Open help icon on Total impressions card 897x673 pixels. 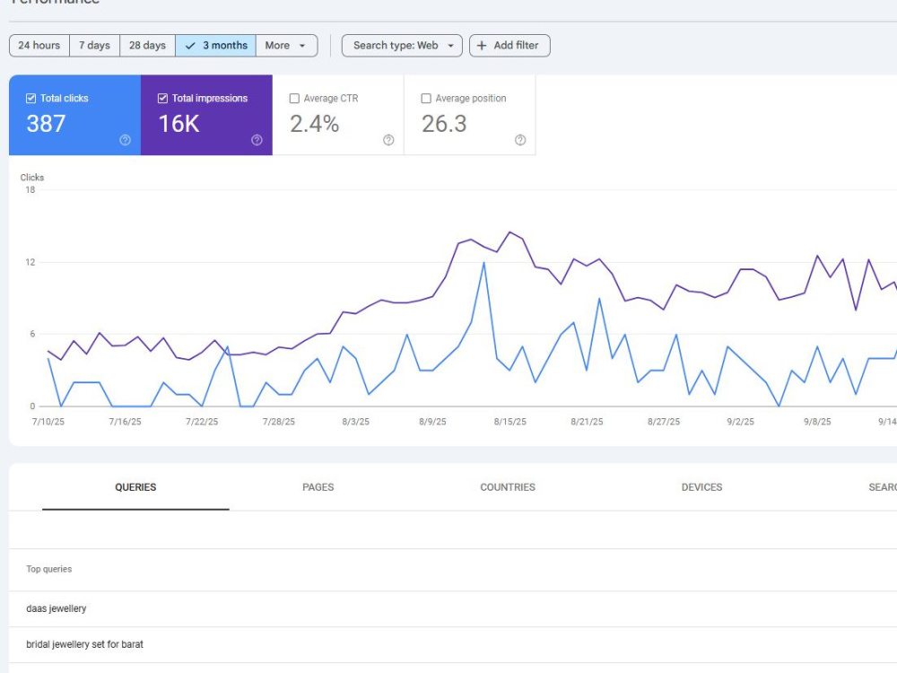tap(257, 140)
